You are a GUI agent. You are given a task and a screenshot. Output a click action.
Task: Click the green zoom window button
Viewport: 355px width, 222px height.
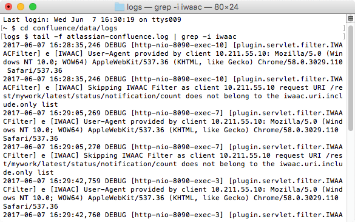pos(33,7)
